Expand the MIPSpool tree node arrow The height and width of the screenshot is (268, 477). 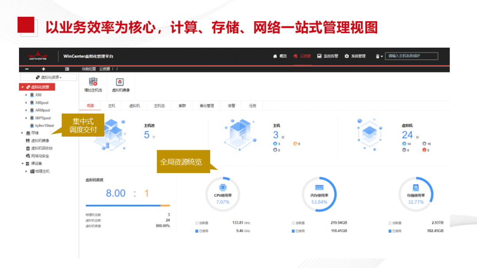26,118
